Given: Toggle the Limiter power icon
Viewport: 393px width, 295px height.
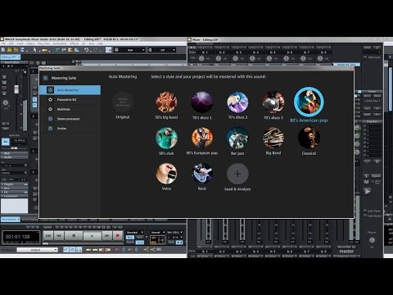Looking at the screenshot, I should point(50,129).
